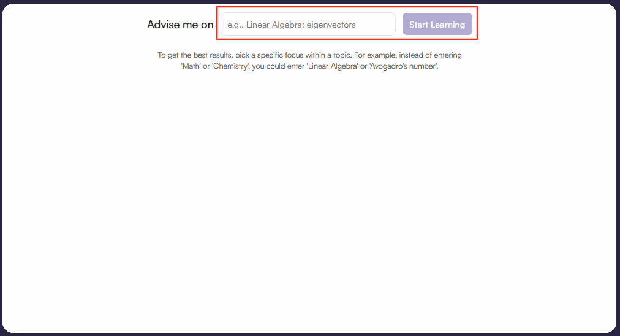Focus the topic input with eigenvectors placeholder
This screenshot has width=620, height=336.
308,24
